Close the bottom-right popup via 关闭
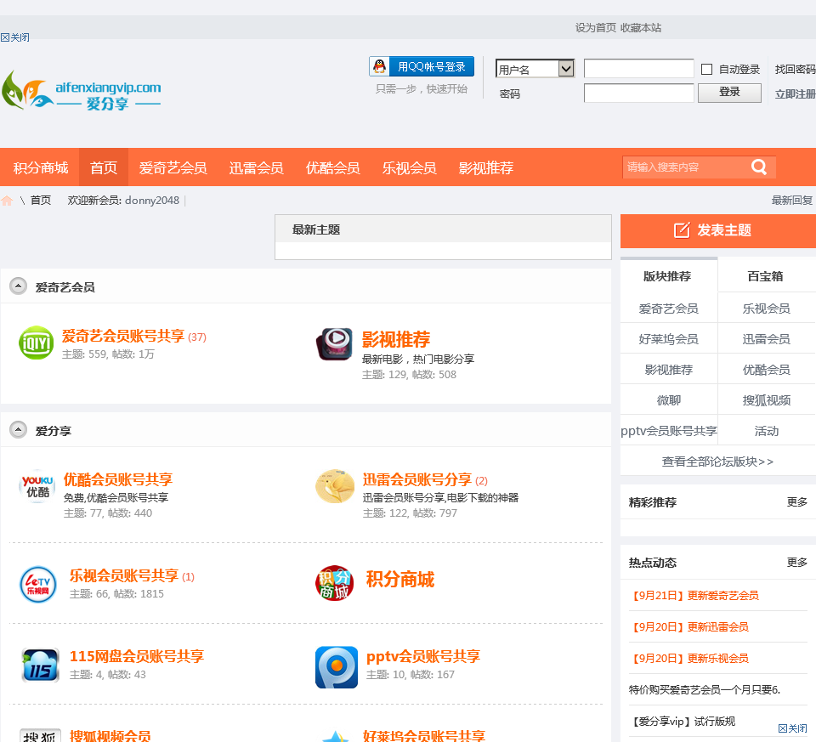 (792, 728)
